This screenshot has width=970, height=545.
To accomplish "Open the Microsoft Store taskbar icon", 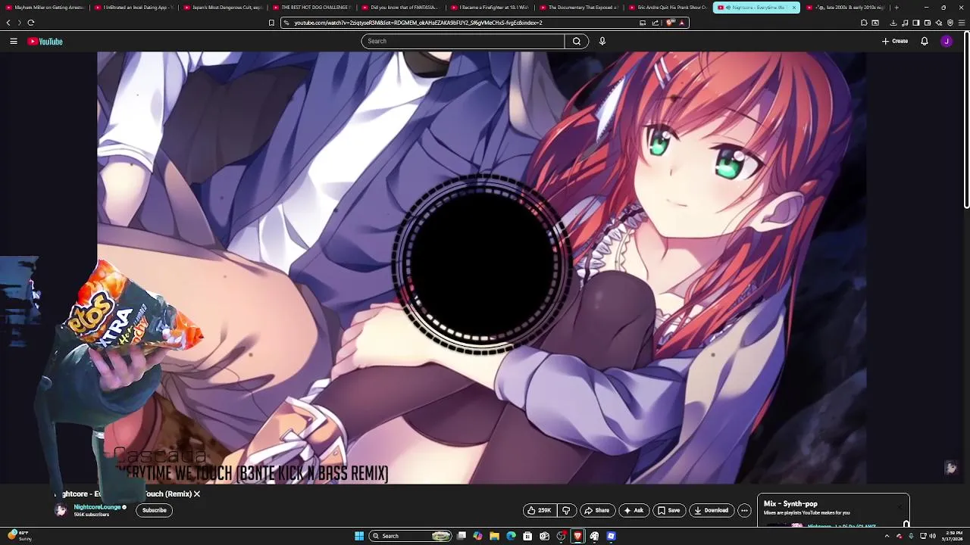I will coord(527,536).
